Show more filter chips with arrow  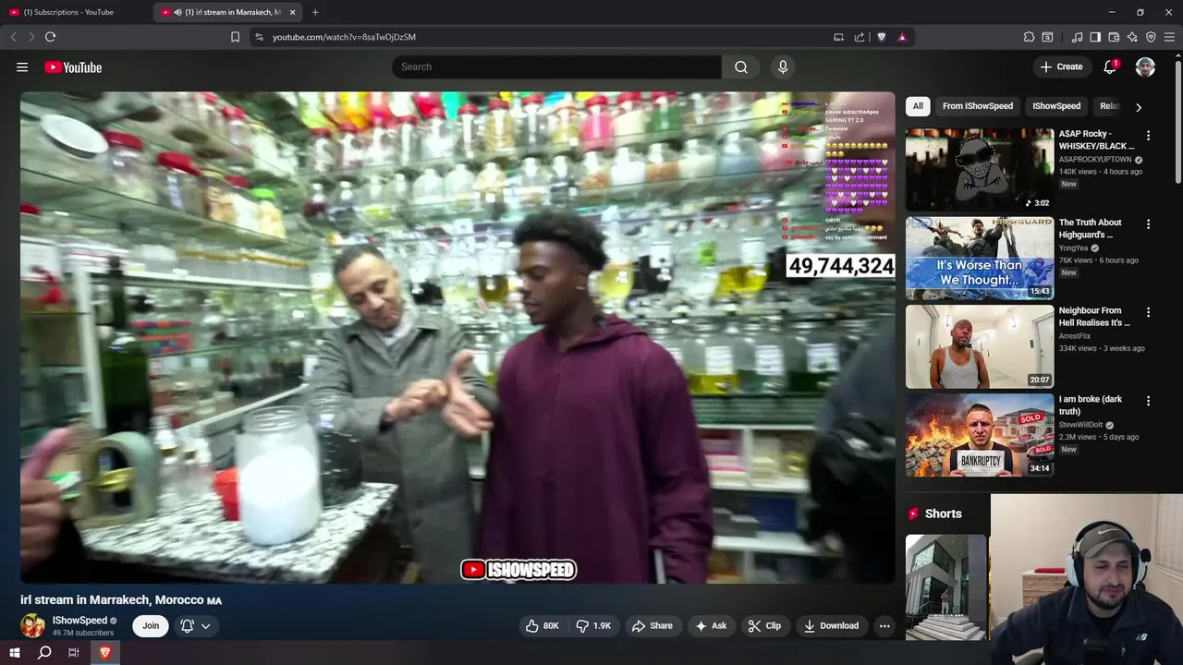(1139, 107)
